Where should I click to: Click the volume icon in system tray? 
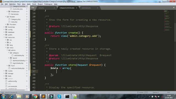click(159, 97)
